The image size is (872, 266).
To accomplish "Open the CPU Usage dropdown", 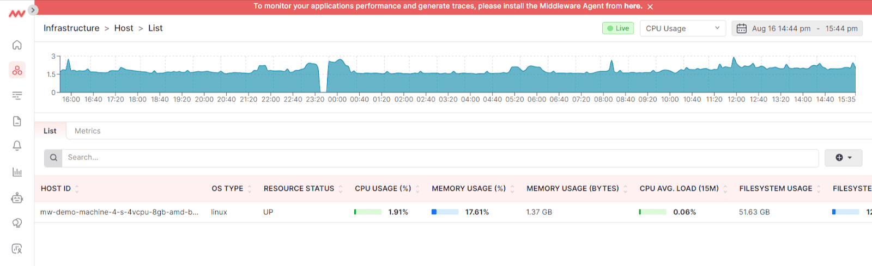I will (682, 28).
